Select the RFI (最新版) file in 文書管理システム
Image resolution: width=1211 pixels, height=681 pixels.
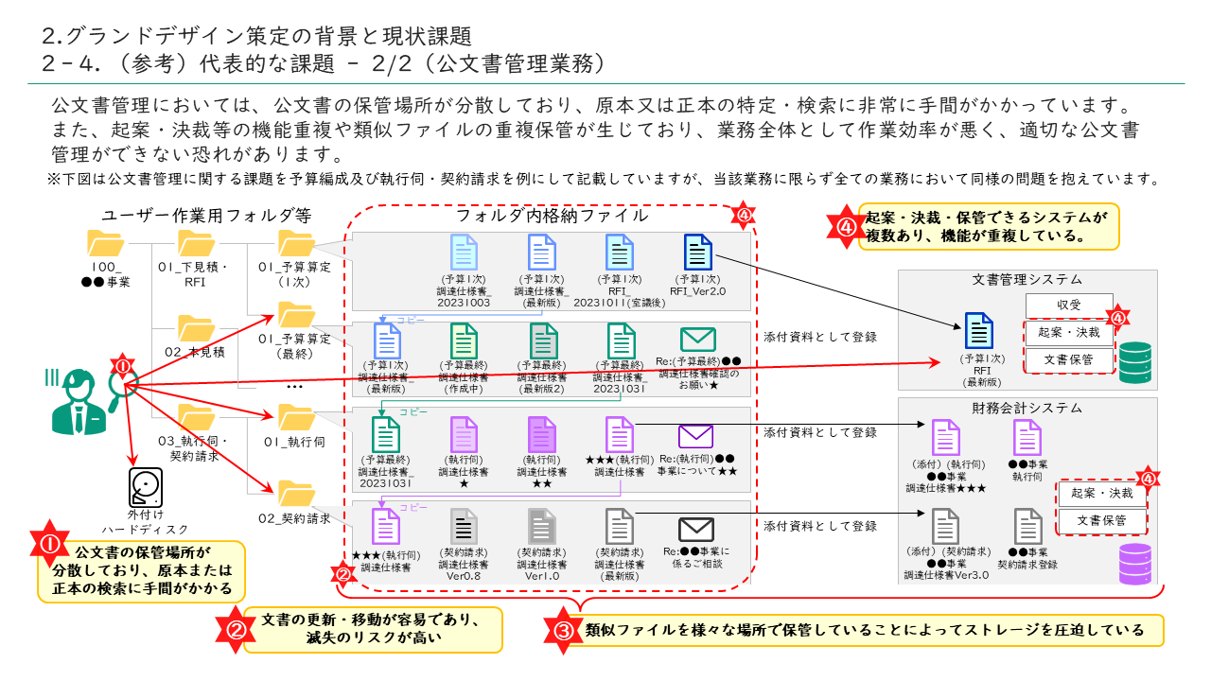pos(978,332)
